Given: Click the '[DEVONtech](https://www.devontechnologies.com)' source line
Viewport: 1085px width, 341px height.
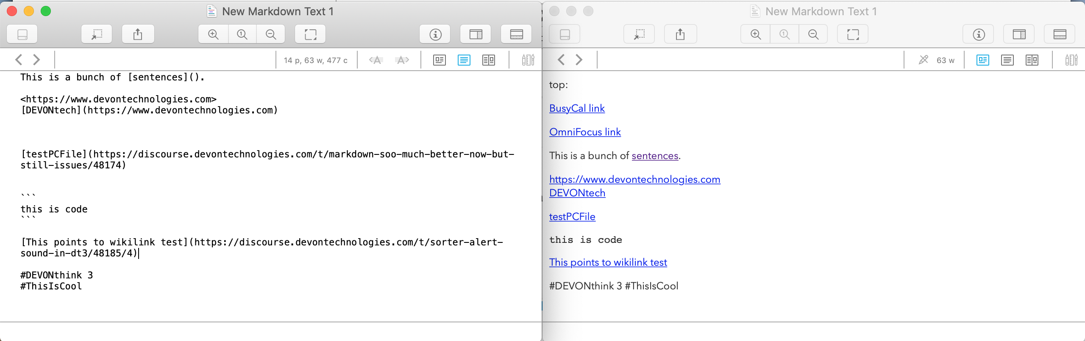Looking at the screenshot, I should pos(149,110).
